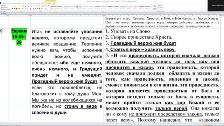224x126 pixels.
Task: Click the horizontal ruler above the document
Action: tap(112, 15)
